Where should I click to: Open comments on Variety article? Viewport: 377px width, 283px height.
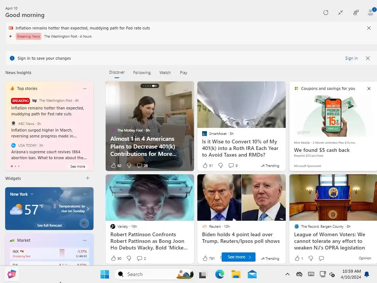(x=140, y=258)
